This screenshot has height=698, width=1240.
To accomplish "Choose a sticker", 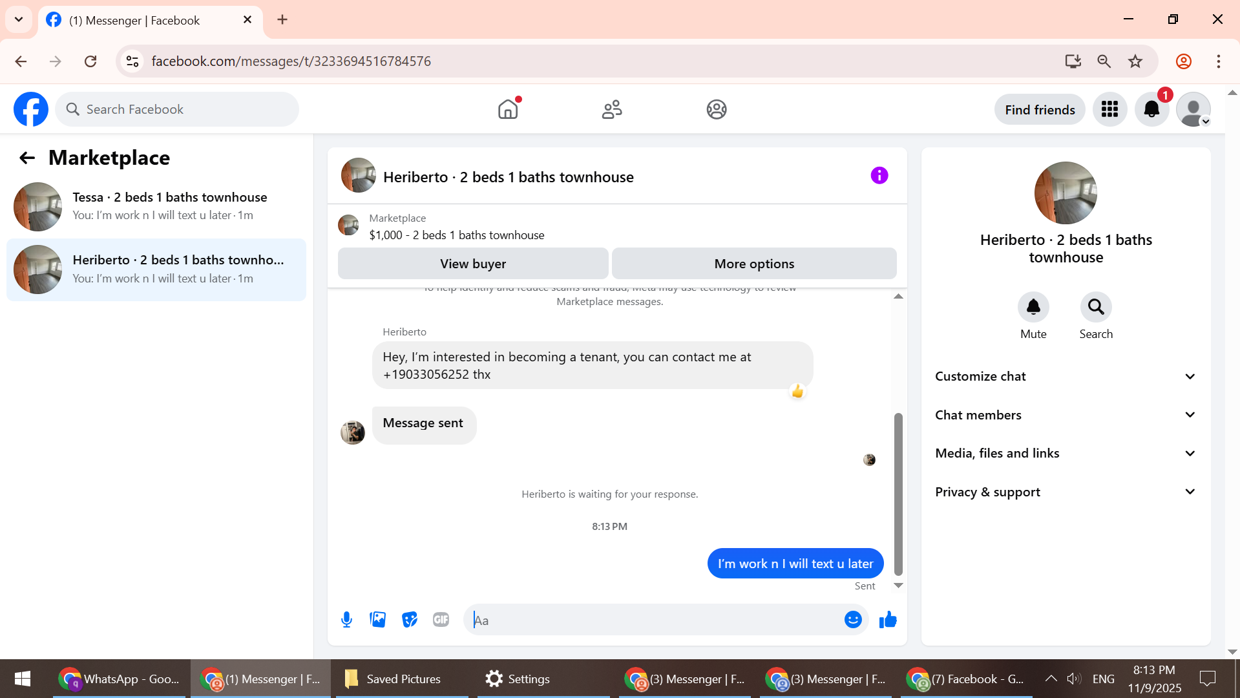I will point(410,620).
